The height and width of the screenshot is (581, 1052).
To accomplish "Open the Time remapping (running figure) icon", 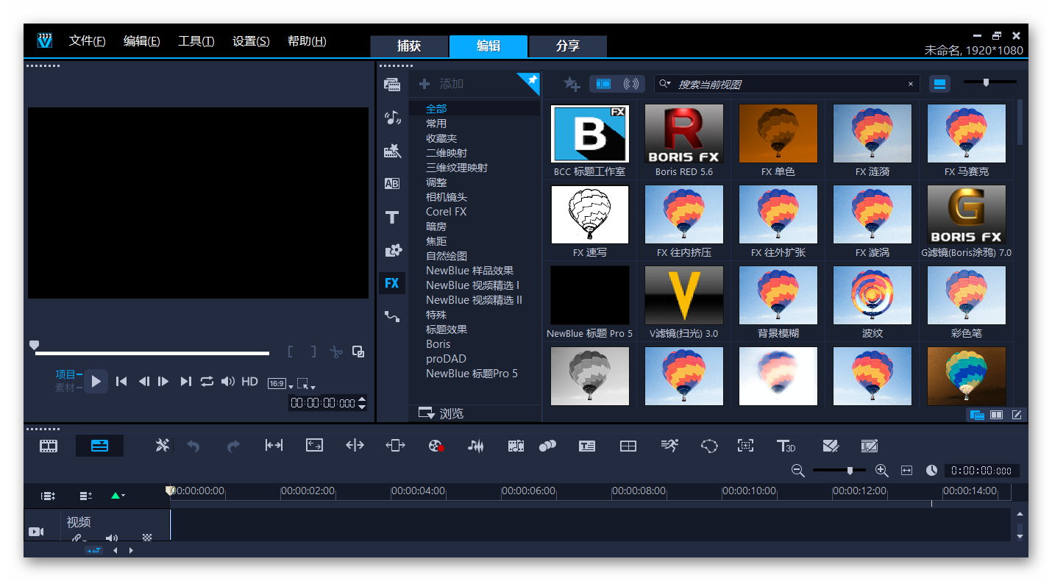I will tap(669, 446).
